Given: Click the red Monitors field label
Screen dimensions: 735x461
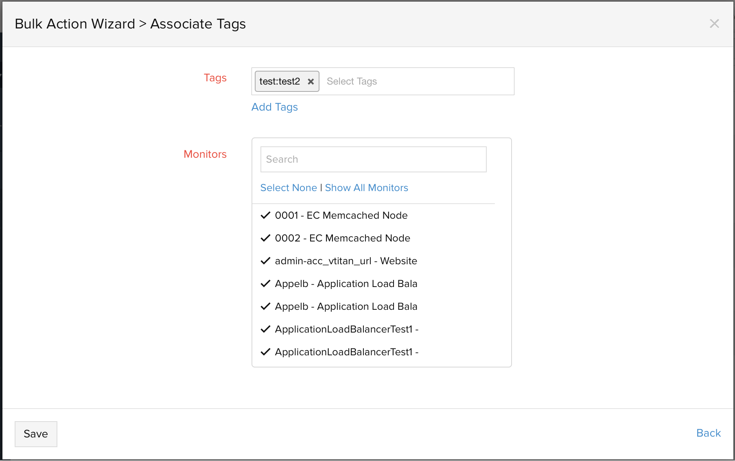Looking at the screenshot, I should pyautogui.click(x=205, y=154).
